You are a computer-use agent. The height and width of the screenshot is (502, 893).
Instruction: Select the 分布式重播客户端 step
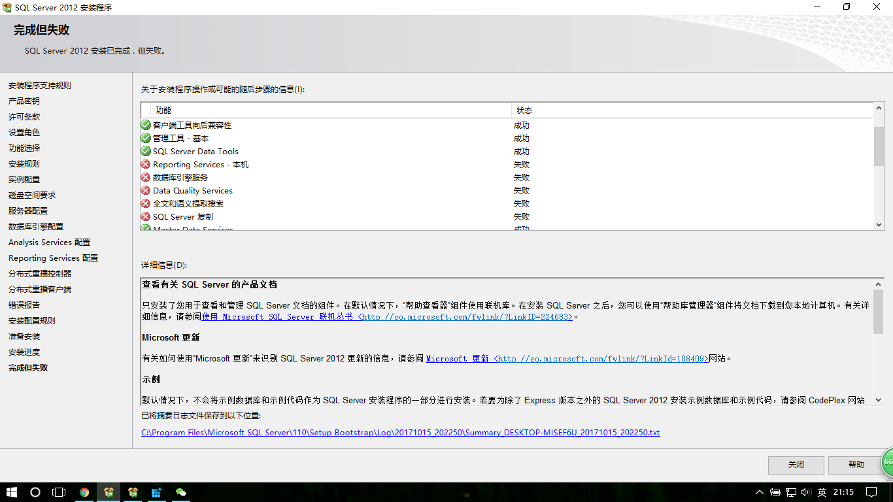(40, 290)
